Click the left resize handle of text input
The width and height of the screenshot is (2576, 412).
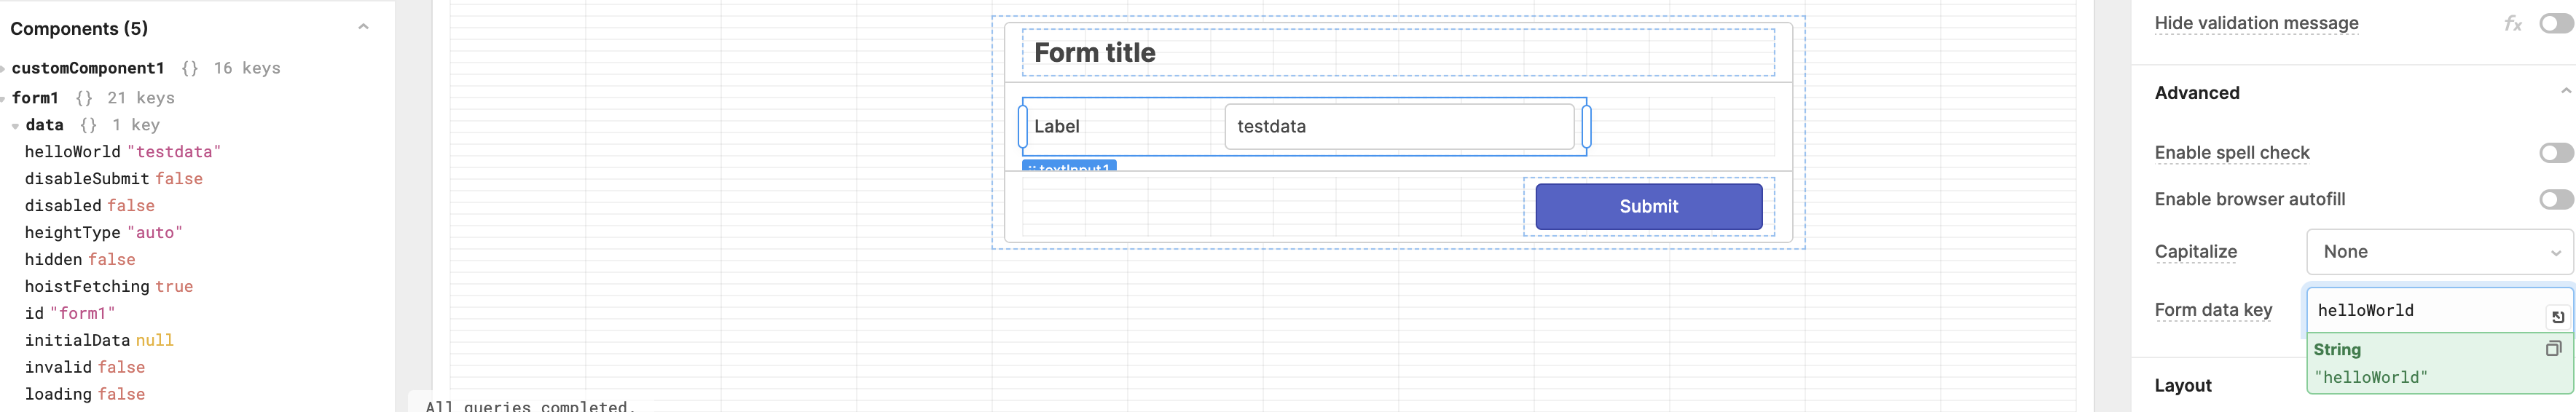pyautogui.click(x=1022, y=127)
